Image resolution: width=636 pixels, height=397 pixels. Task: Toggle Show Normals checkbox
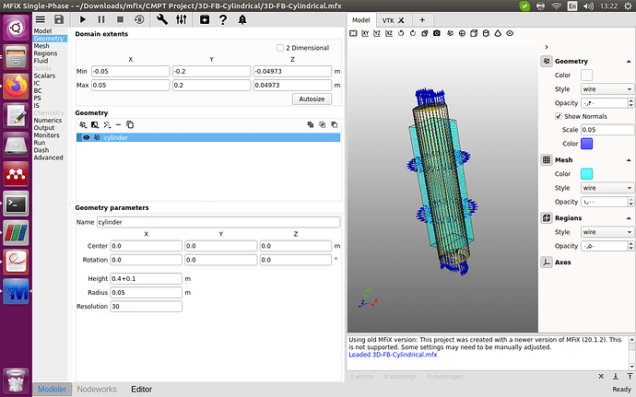pyautogui.click(x=559, y=116)
